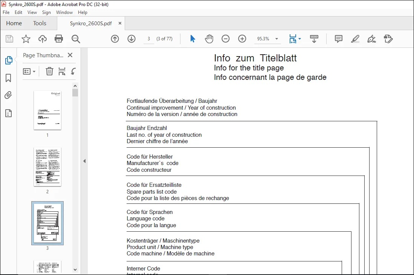Go to previous page arrow

click(x=115, y=39)
